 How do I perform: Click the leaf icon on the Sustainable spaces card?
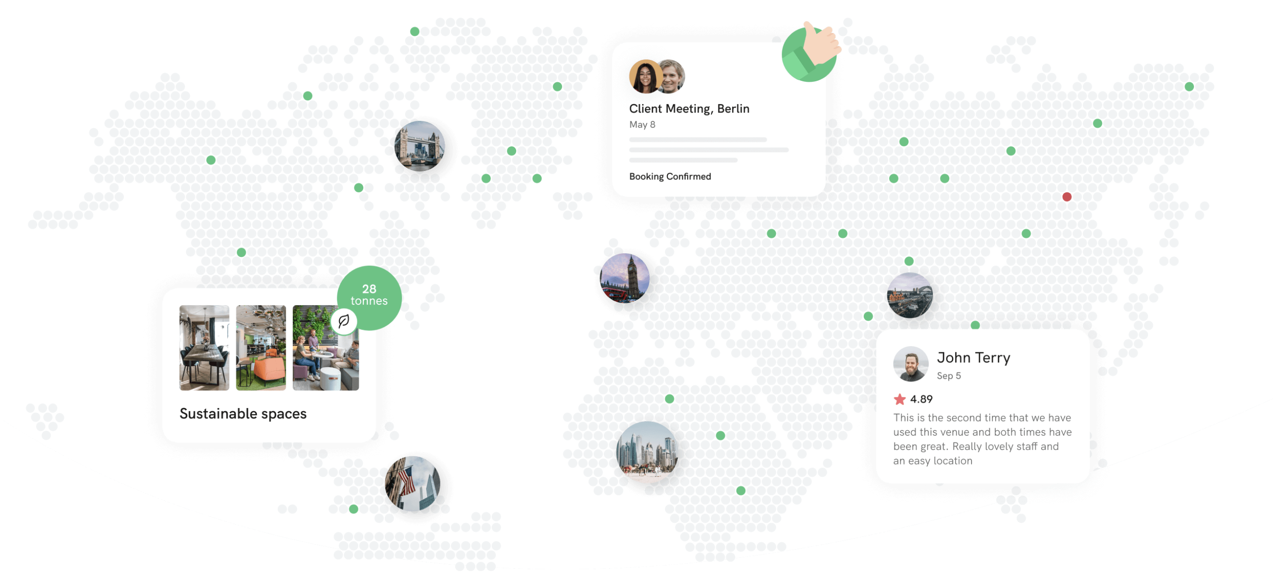coord(344,322)
